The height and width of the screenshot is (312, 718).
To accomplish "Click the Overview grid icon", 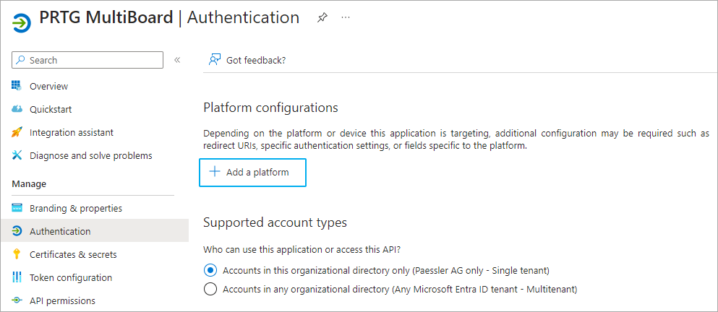I will pyautogui.click(x=17, y=85).
